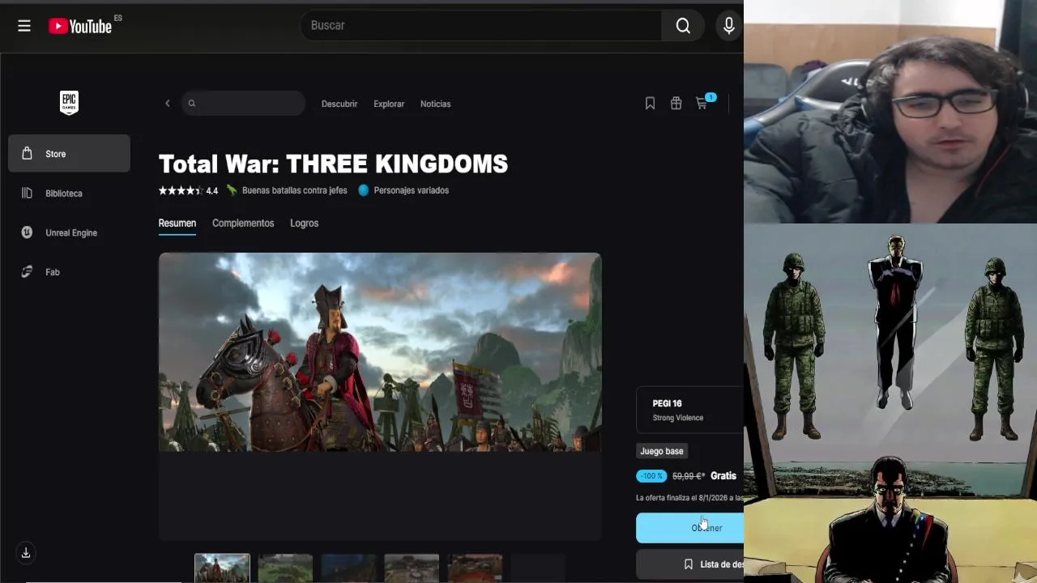Click the Obtener button
1037x583 pixels.
click(x=689, y=528)
